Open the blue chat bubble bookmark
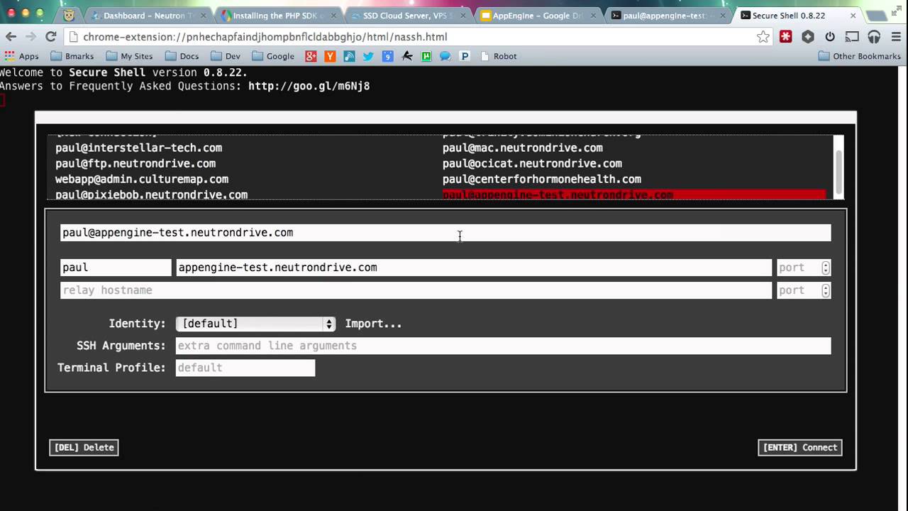 tap(445, 56)
